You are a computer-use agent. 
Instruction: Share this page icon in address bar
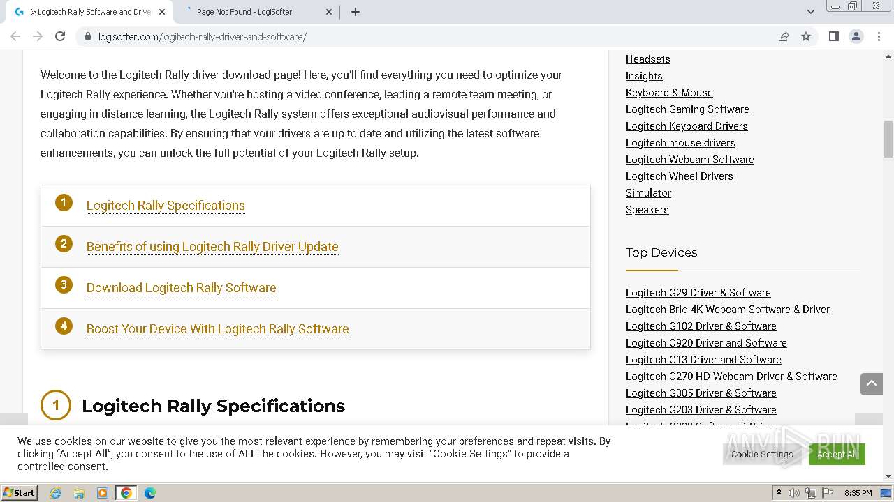tap(784, 36)
